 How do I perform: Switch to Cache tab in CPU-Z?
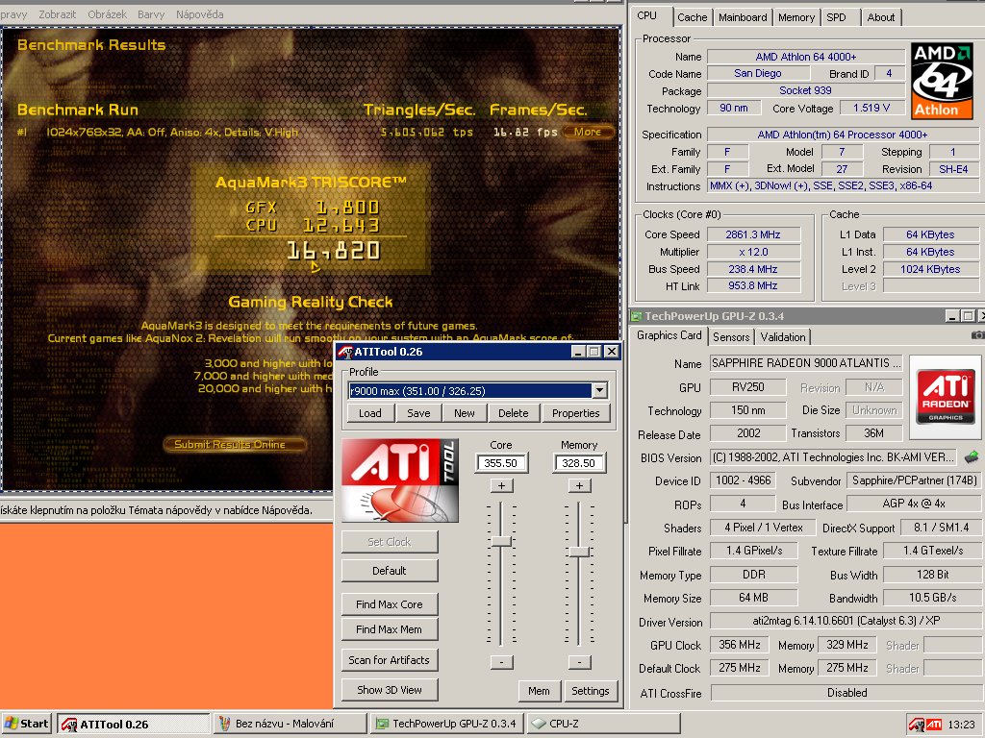(x=693, y=17)
